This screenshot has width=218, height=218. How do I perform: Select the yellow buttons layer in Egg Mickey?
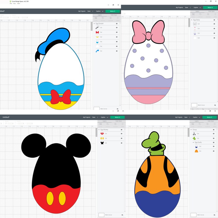tap(102, 138)
